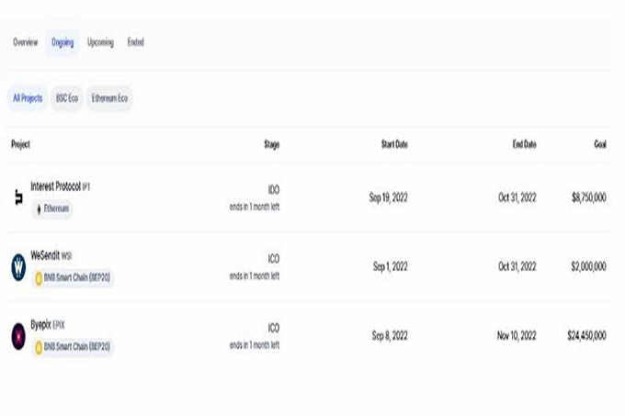Sort by the Start Date column header

pos(394,144)
